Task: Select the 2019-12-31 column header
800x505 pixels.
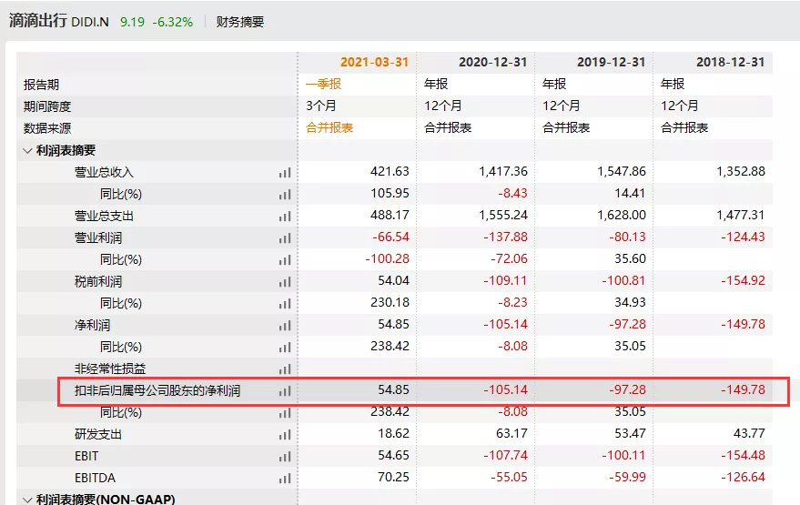Action: tap(612, 62)
